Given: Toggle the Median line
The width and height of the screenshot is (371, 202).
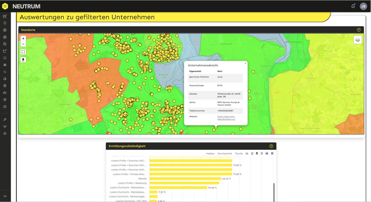Looking at the screenshot, I should click(x=210, y=154).
